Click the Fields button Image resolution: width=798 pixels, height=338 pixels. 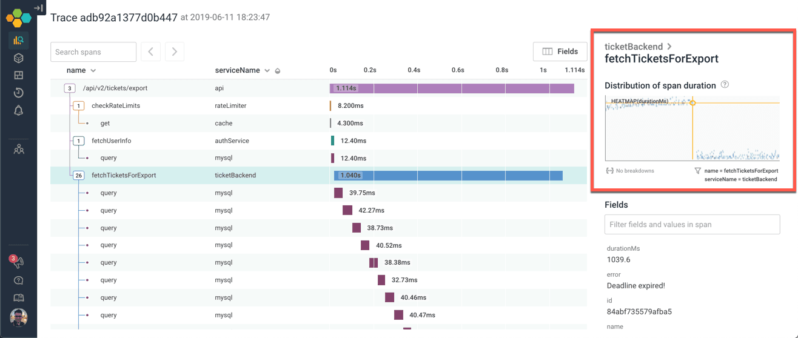click(560, 51)
